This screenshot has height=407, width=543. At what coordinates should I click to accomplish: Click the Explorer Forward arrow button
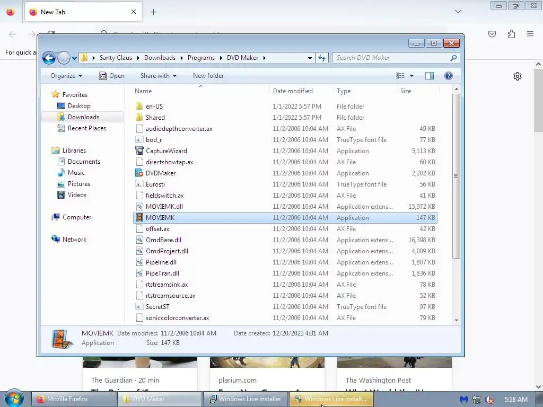[x=64, y=58]
